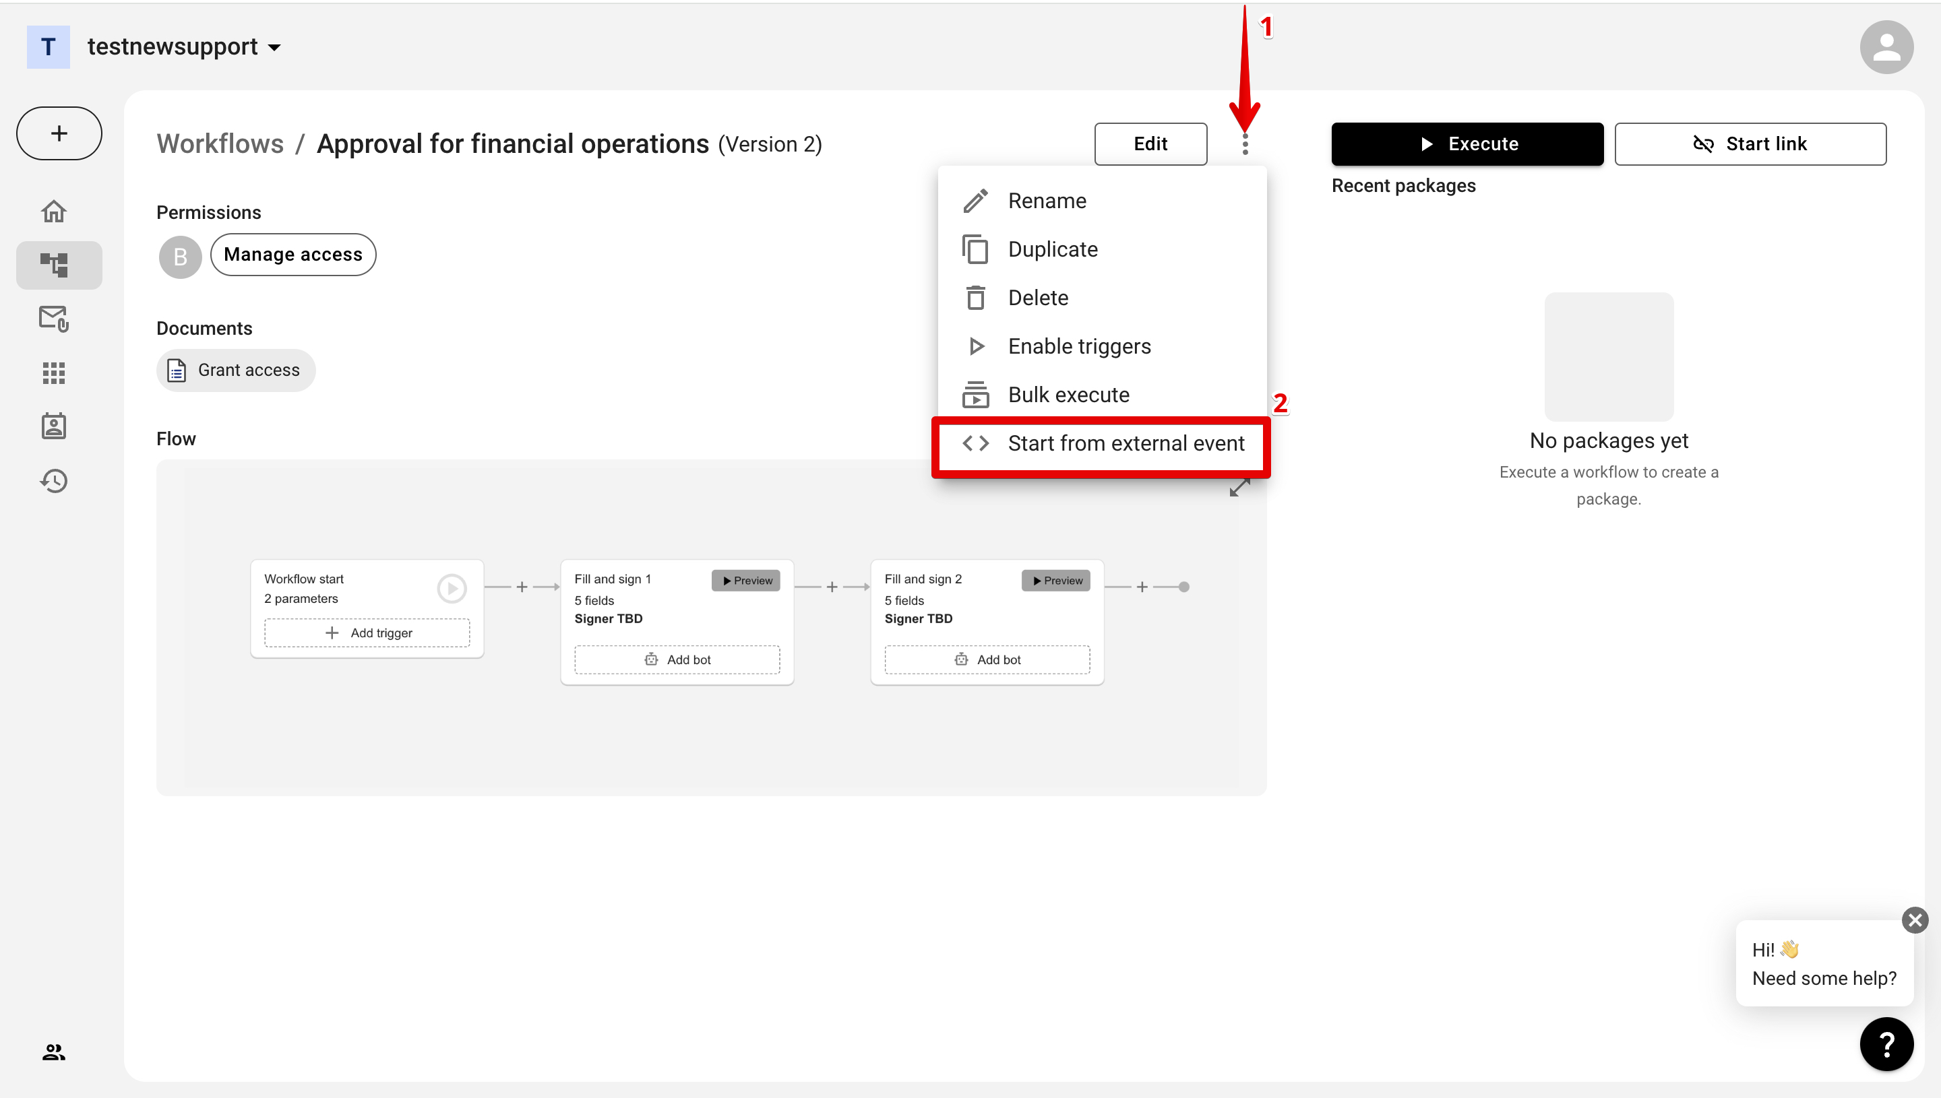Preview the Fill and sign 2 step

pyautogui.click(x=1055, y=581)
